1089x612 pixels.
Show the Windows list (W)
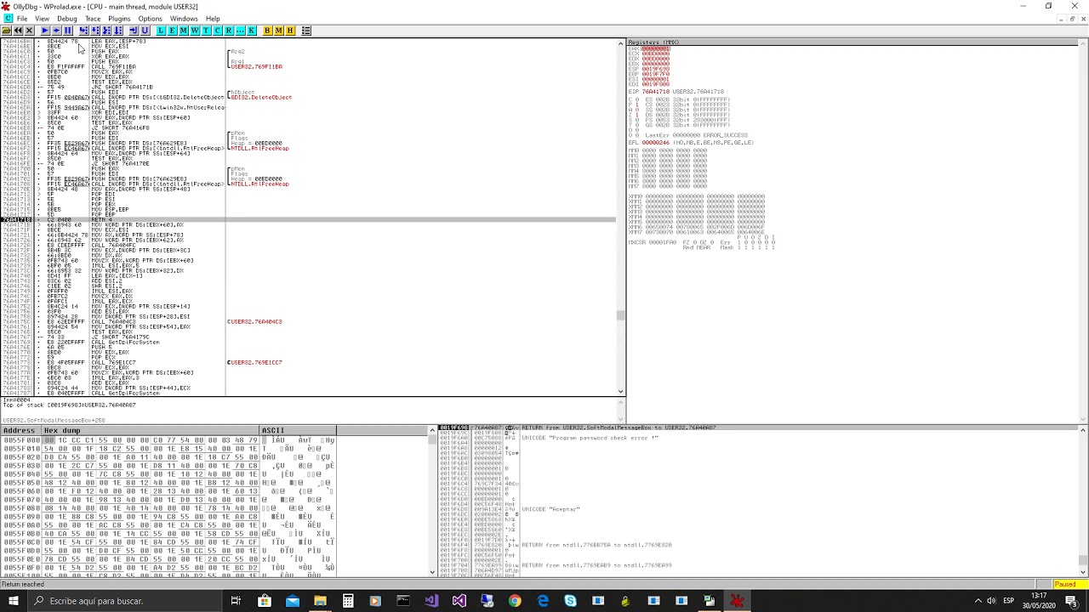pyautogui.click(x=195, y=31)
